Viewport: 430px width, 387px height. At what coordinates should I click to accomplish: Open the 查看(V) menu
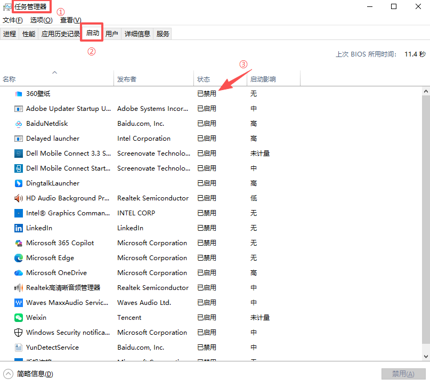[71, 20]
